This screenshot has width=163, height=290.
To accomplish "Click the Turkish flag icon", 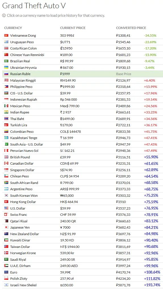I will pos(6,125).
